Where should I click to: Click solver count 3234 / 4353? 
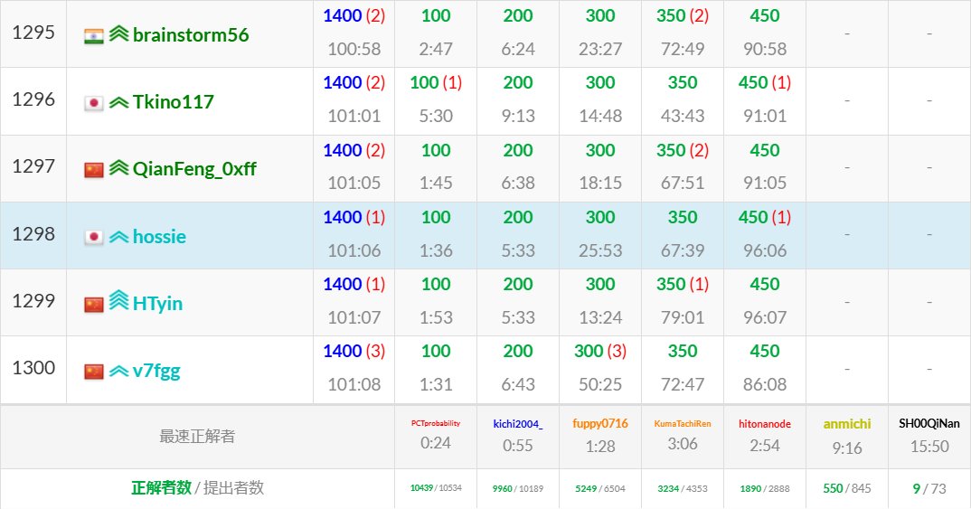[683, 488]
